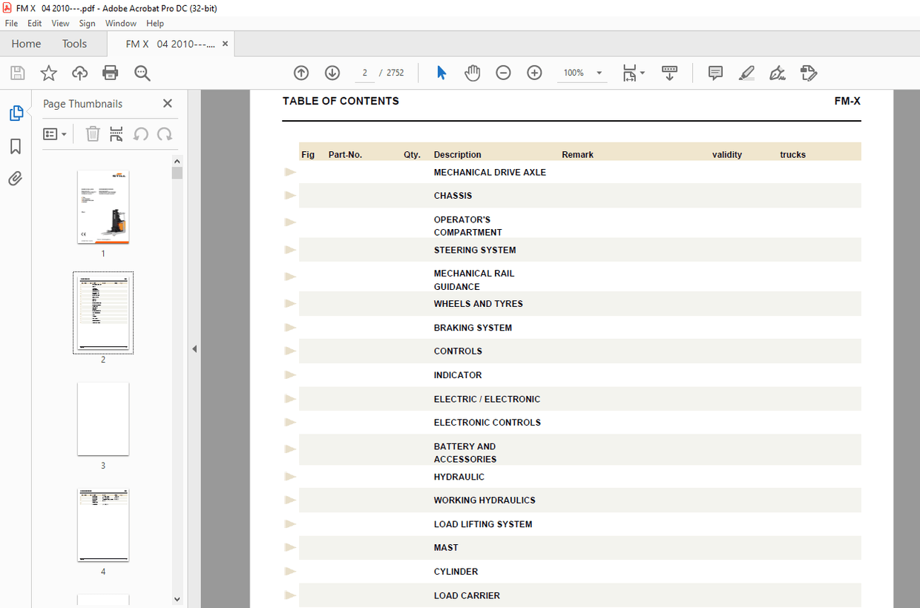Image resolution: width=920 pixels, height=608 pixels.
Task: Add a sticky note comment
Action: coord(714,73)
